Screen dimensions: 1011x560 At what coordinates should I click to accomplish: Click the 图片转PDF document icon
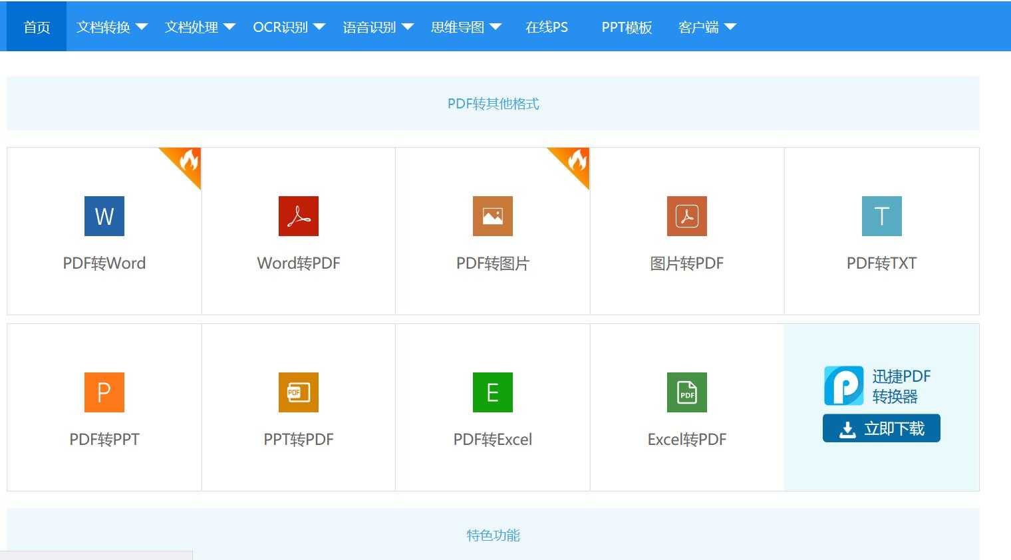[687, 216]
